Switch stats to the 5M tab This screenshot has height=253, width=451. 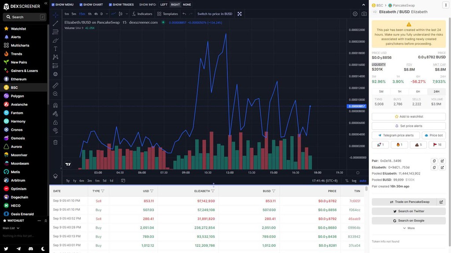click(x=381, y=91)
